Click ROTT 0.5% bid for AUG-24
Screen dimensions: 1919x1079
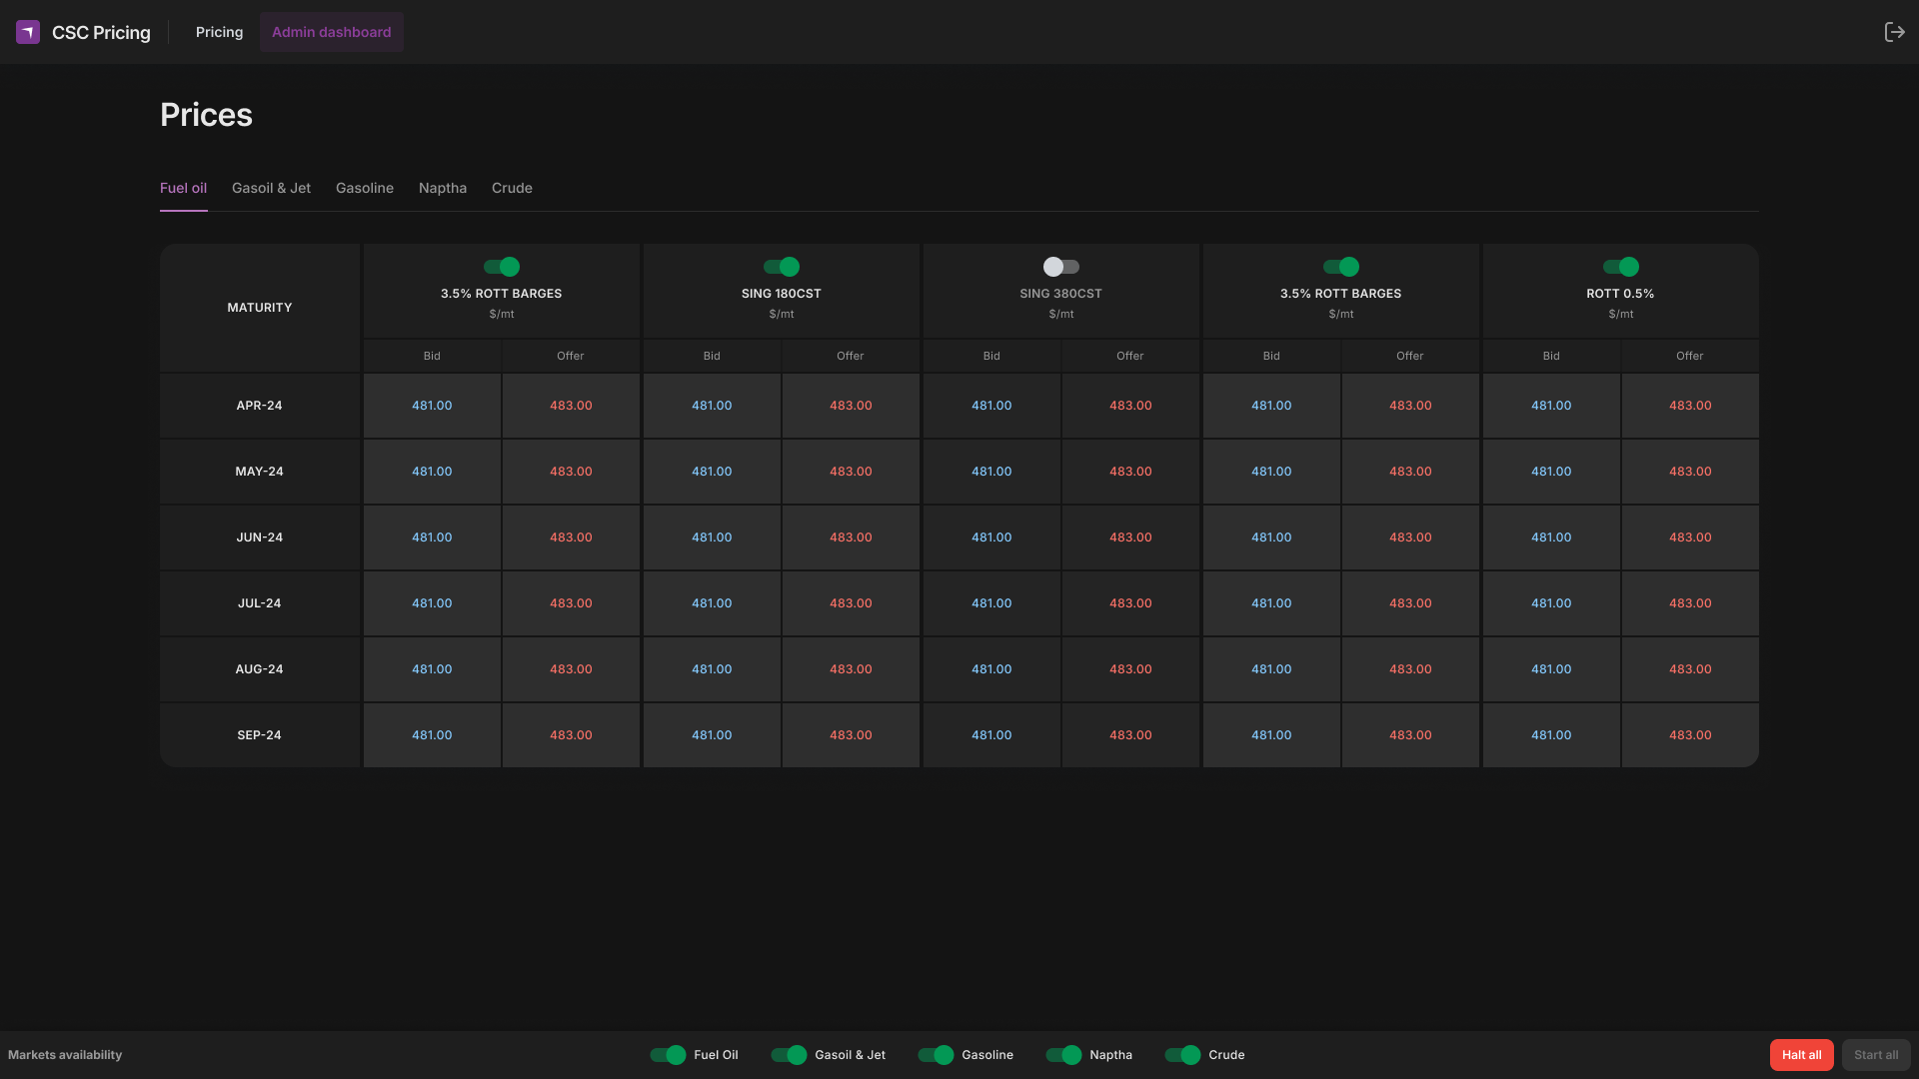coord(1551,669)
